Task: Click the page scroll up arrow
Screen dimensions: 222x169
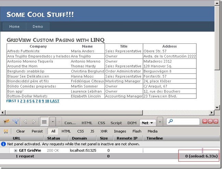Action: [217, 3]
